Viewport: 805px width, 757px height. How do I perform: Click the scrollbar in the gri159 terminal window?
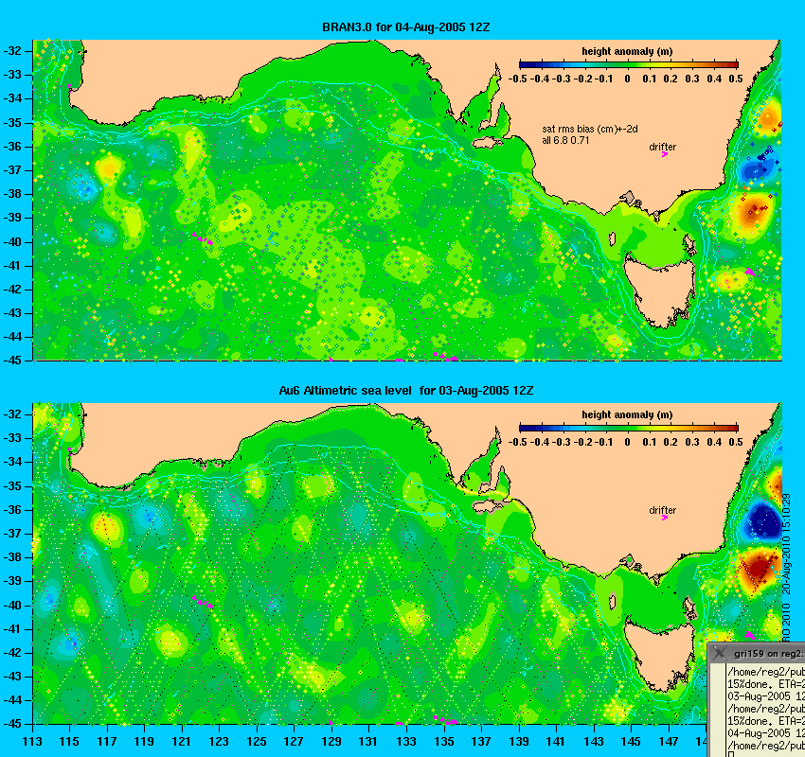[718, 711]
